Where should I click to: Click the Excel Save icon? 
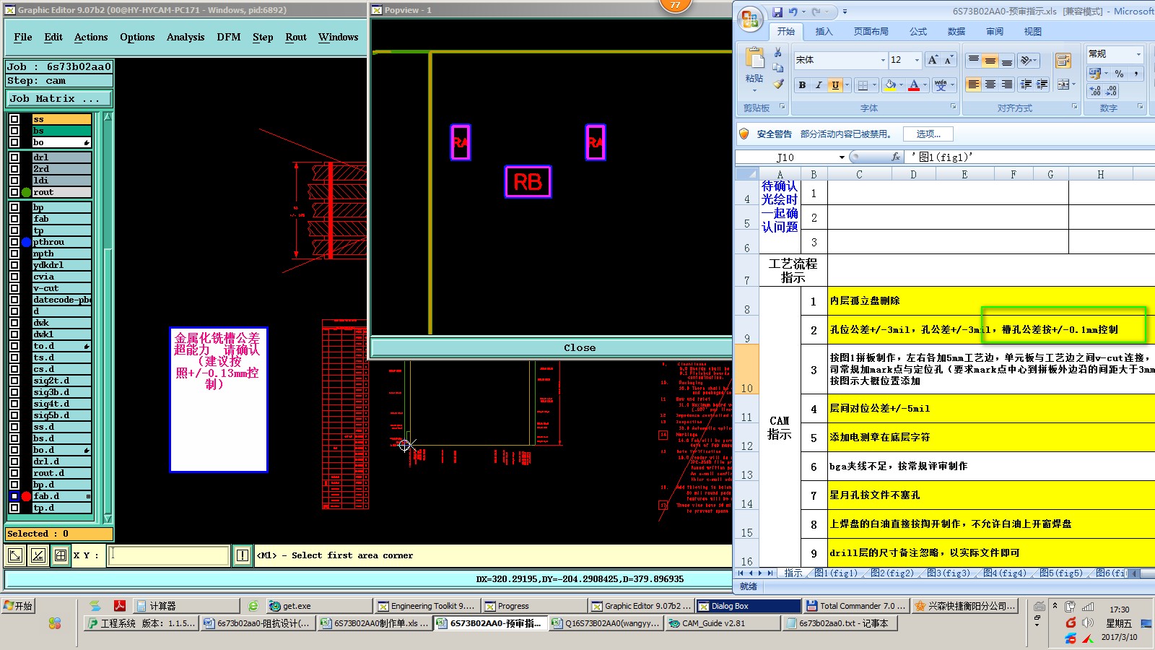click(777, 12)
